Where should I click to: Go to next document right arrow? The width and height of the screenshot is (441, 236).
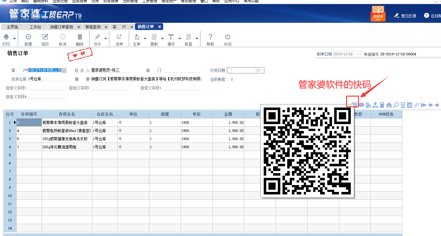[437, 105]
